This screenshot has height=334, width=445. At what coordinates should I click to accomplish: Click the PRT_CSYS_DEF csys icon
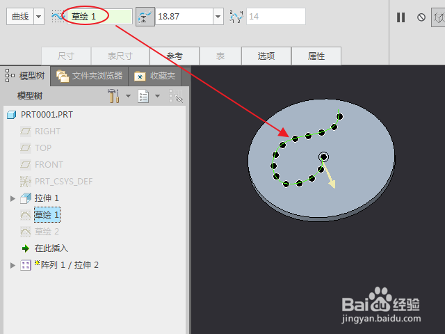coord(26,182)
